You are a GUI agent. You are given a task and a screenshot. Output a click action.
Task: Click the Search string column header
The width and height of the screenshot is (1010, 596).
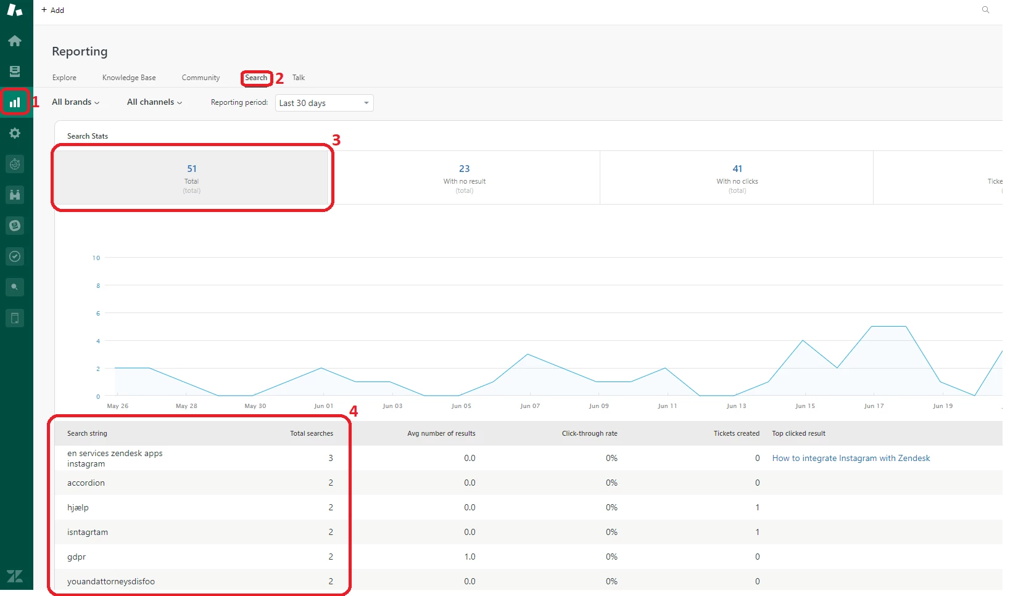click(87, 433)
